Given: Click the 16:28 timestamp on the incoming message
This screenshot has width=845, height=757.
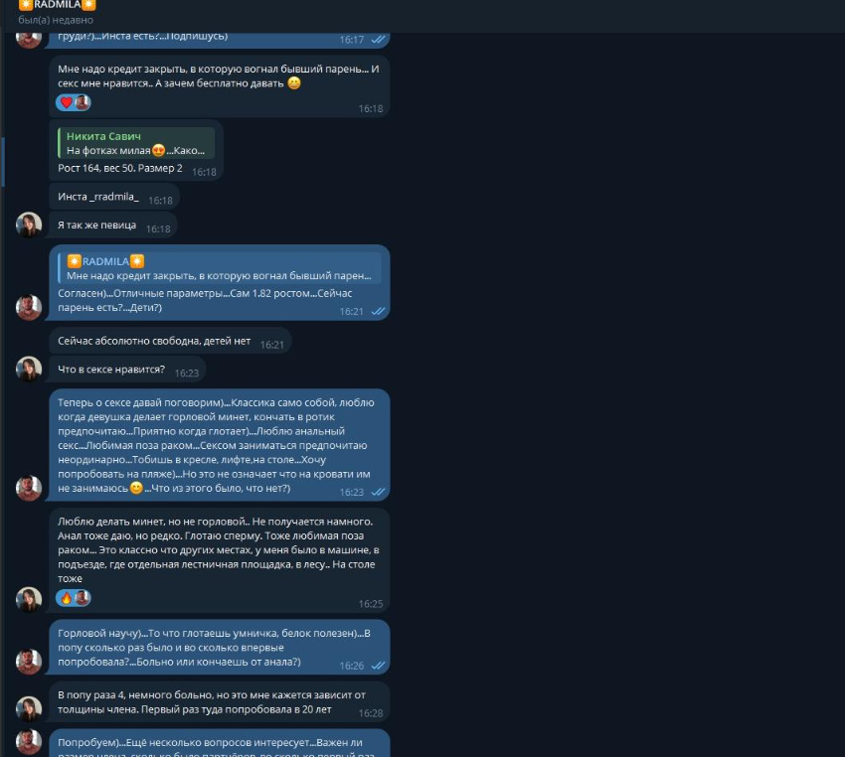Looking at the screenshot, I should 371,713.
